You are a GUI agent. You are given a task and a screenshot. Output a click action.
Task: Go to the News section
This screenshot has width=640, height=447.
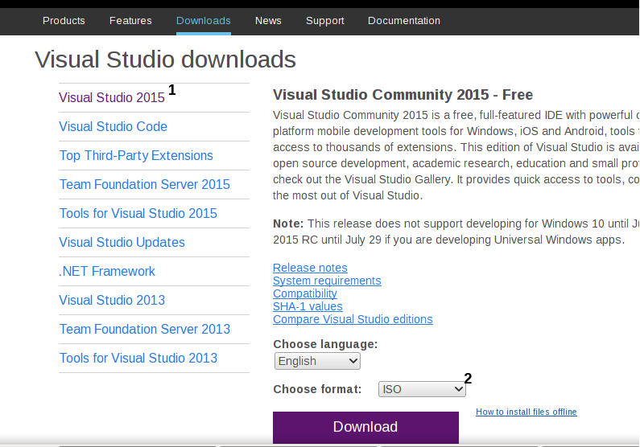pyautogui.click(x=268, y=21)
